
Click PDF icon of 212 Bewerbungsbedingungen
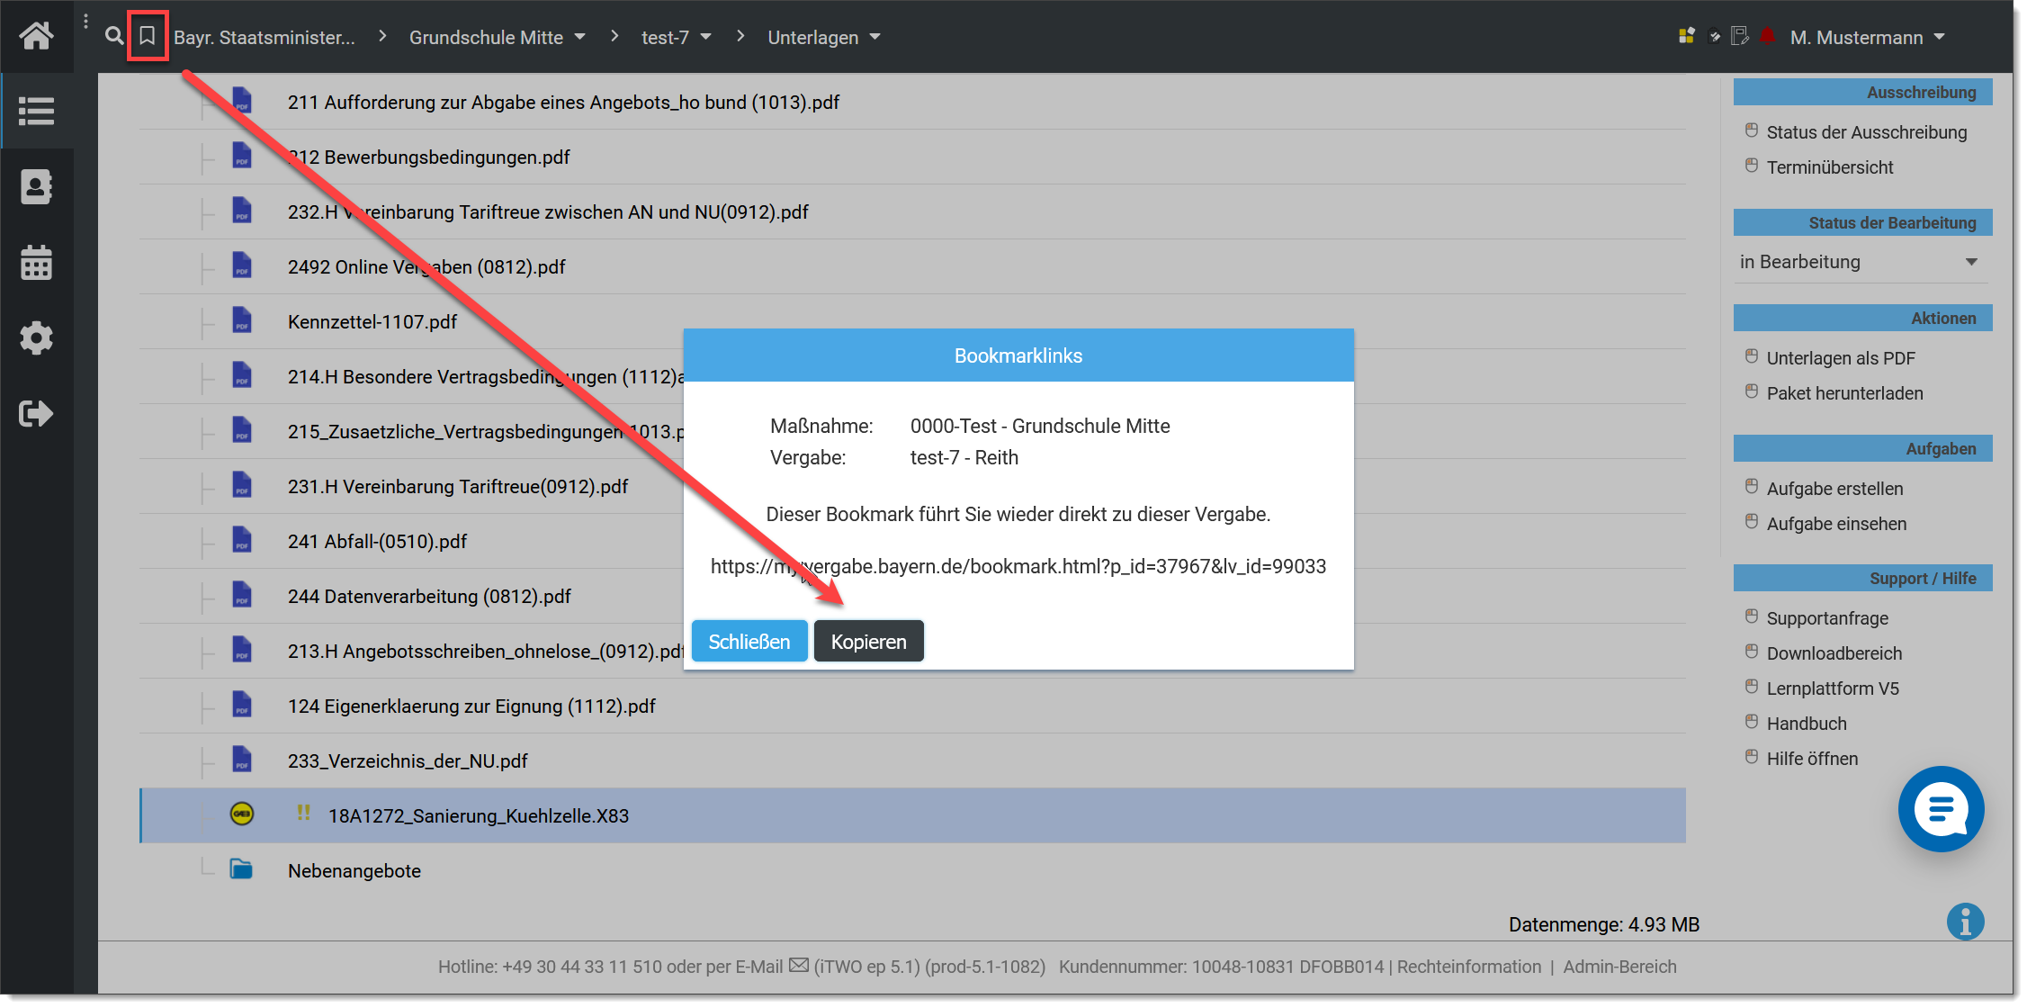pos(241,155)
